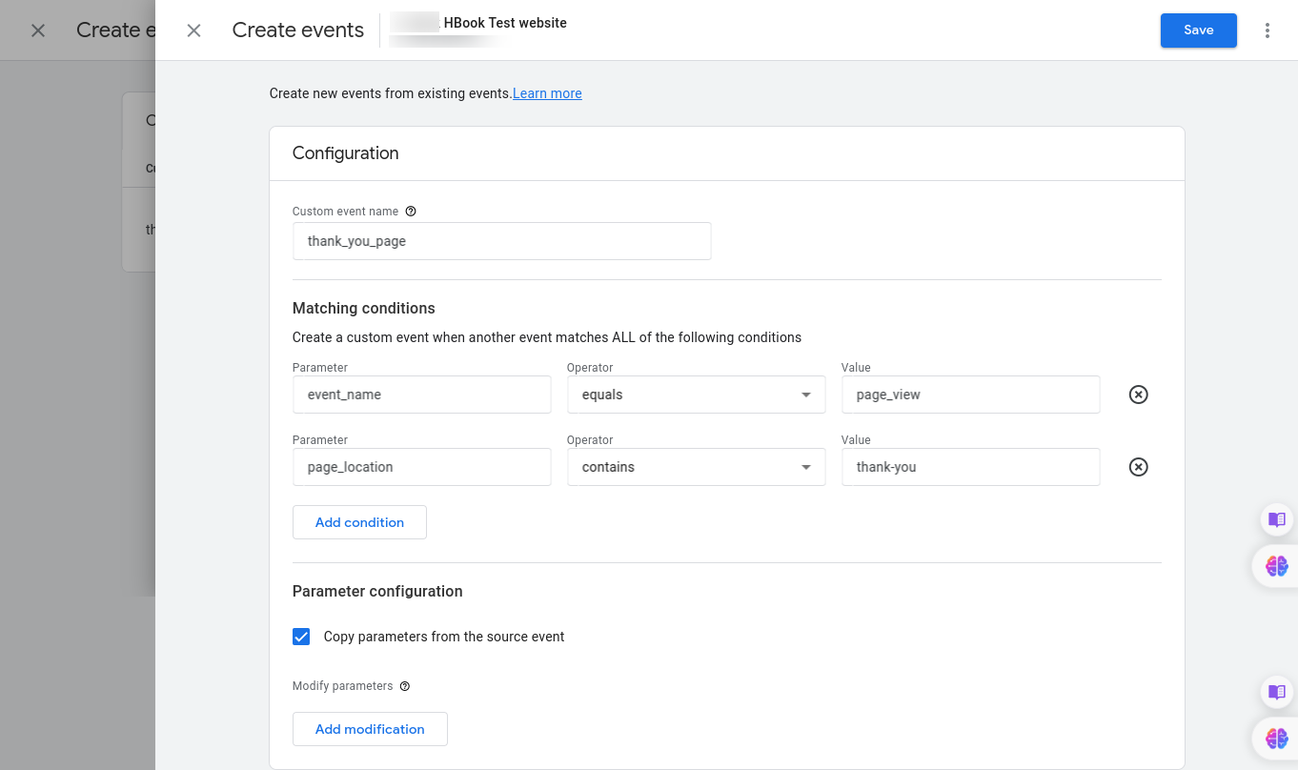1298x770 pixels.
Task: Select the Parameter field containing event_name
Action: click(x=421, y=394)
